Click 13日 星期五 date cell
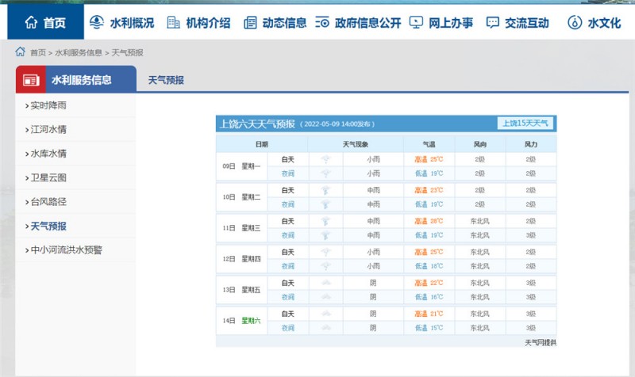 [x=242, y=290]
